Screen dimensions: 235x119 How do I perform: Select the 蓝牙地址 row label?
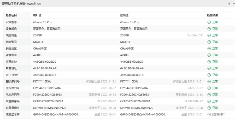coord(11,62)
